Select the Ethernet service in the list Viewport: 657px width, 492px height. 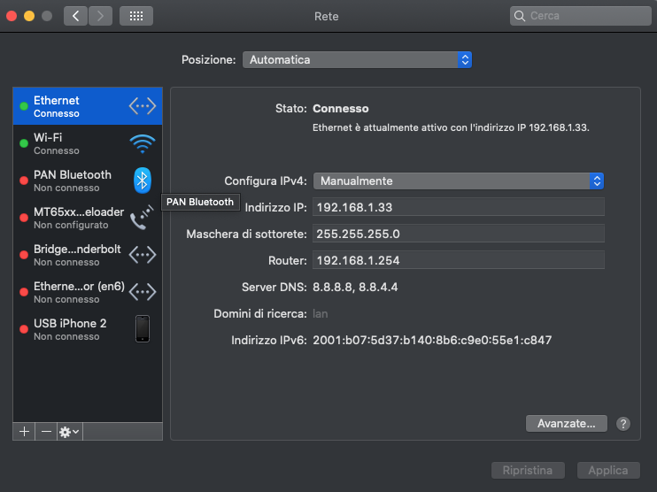point(88,106)
